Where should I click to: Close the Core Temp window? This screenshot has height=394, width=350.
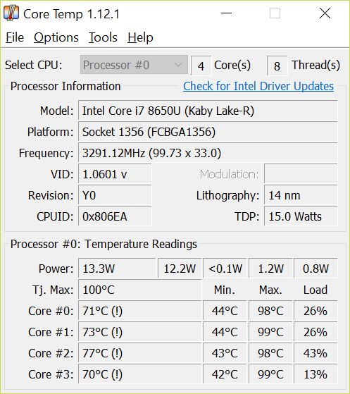coord(325,13)
